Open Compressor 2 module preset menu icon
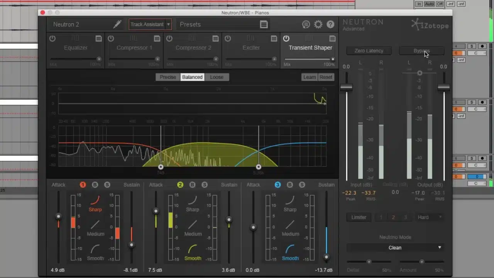The height and width of the screenshot is (278, 494). pyautogui.click(x=216, y=39)
